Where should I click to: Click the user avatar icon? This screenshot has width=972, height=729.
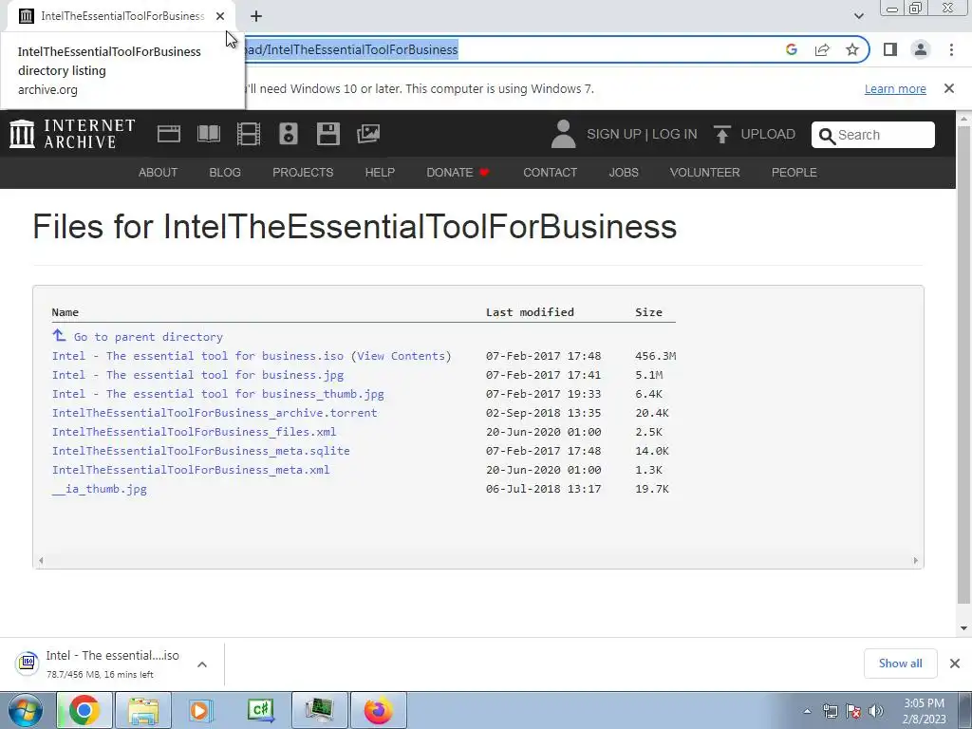pos(563,134)
